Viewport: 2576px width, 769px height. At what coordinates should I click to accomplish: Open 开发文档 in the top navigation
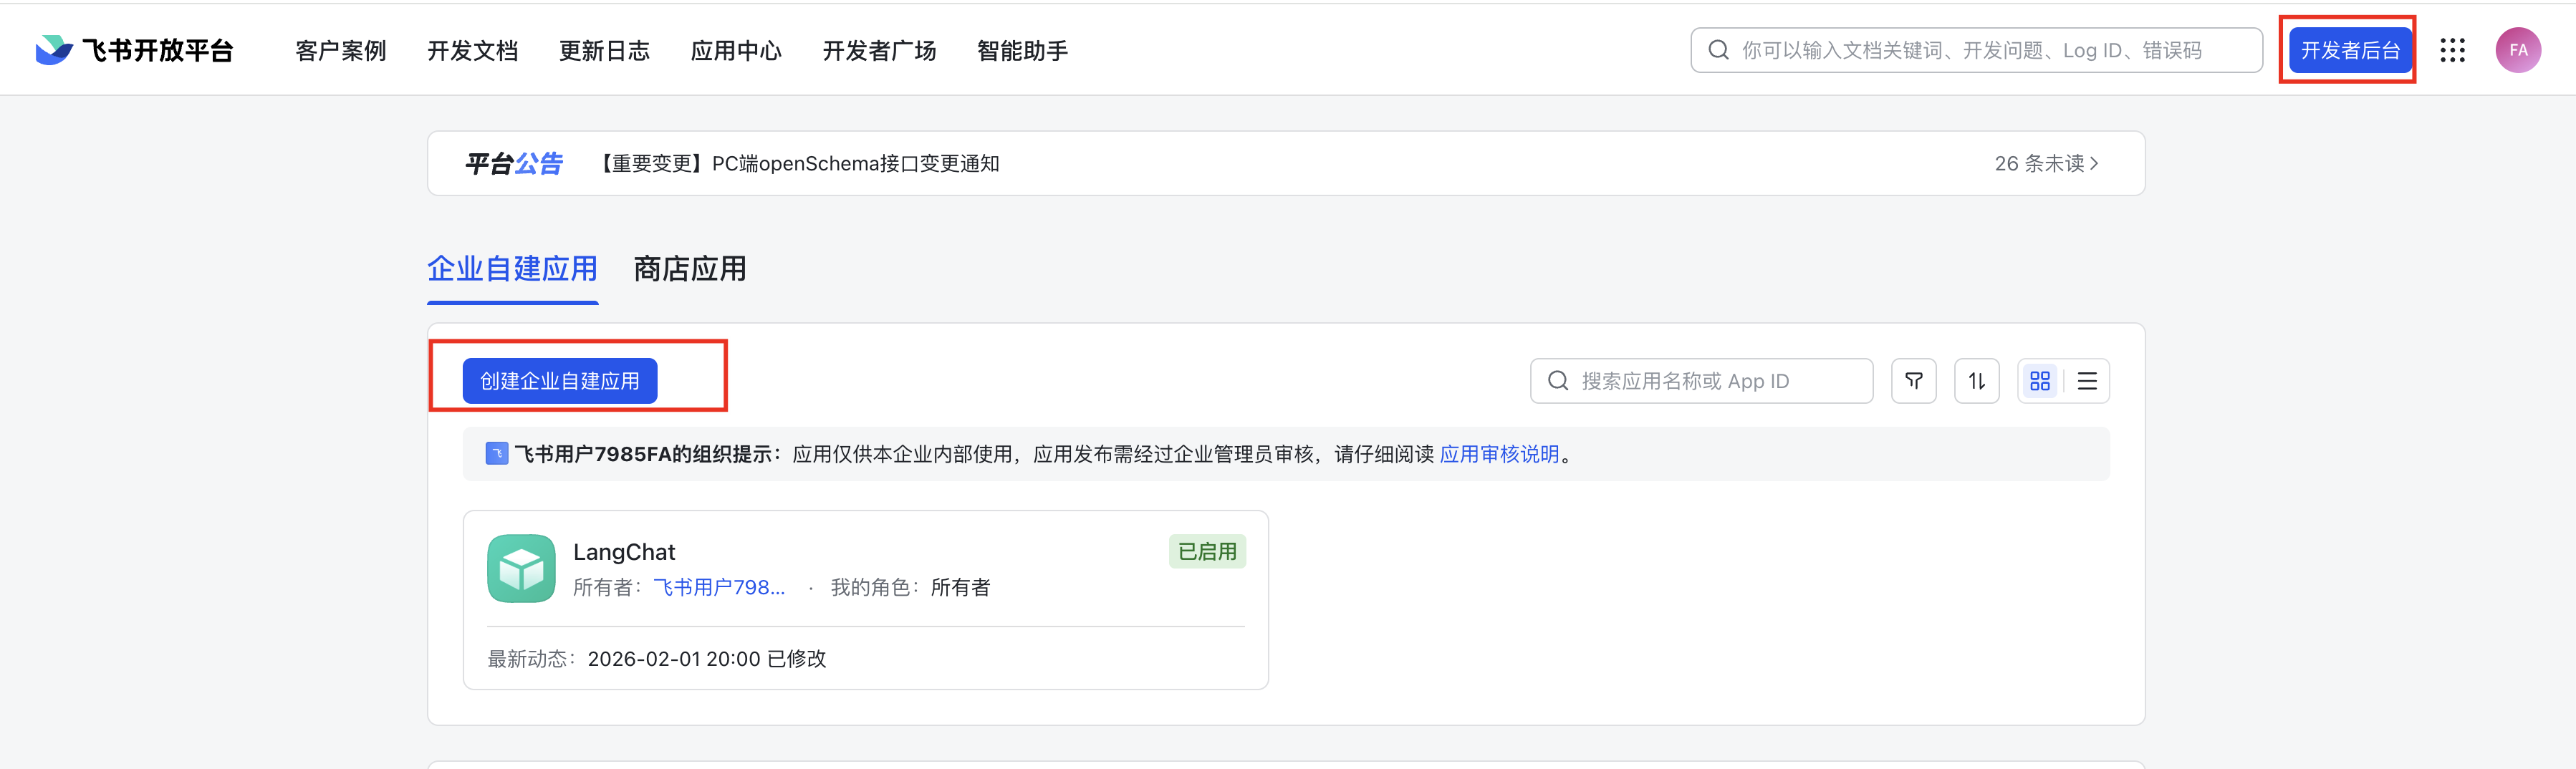click(472, 50)
